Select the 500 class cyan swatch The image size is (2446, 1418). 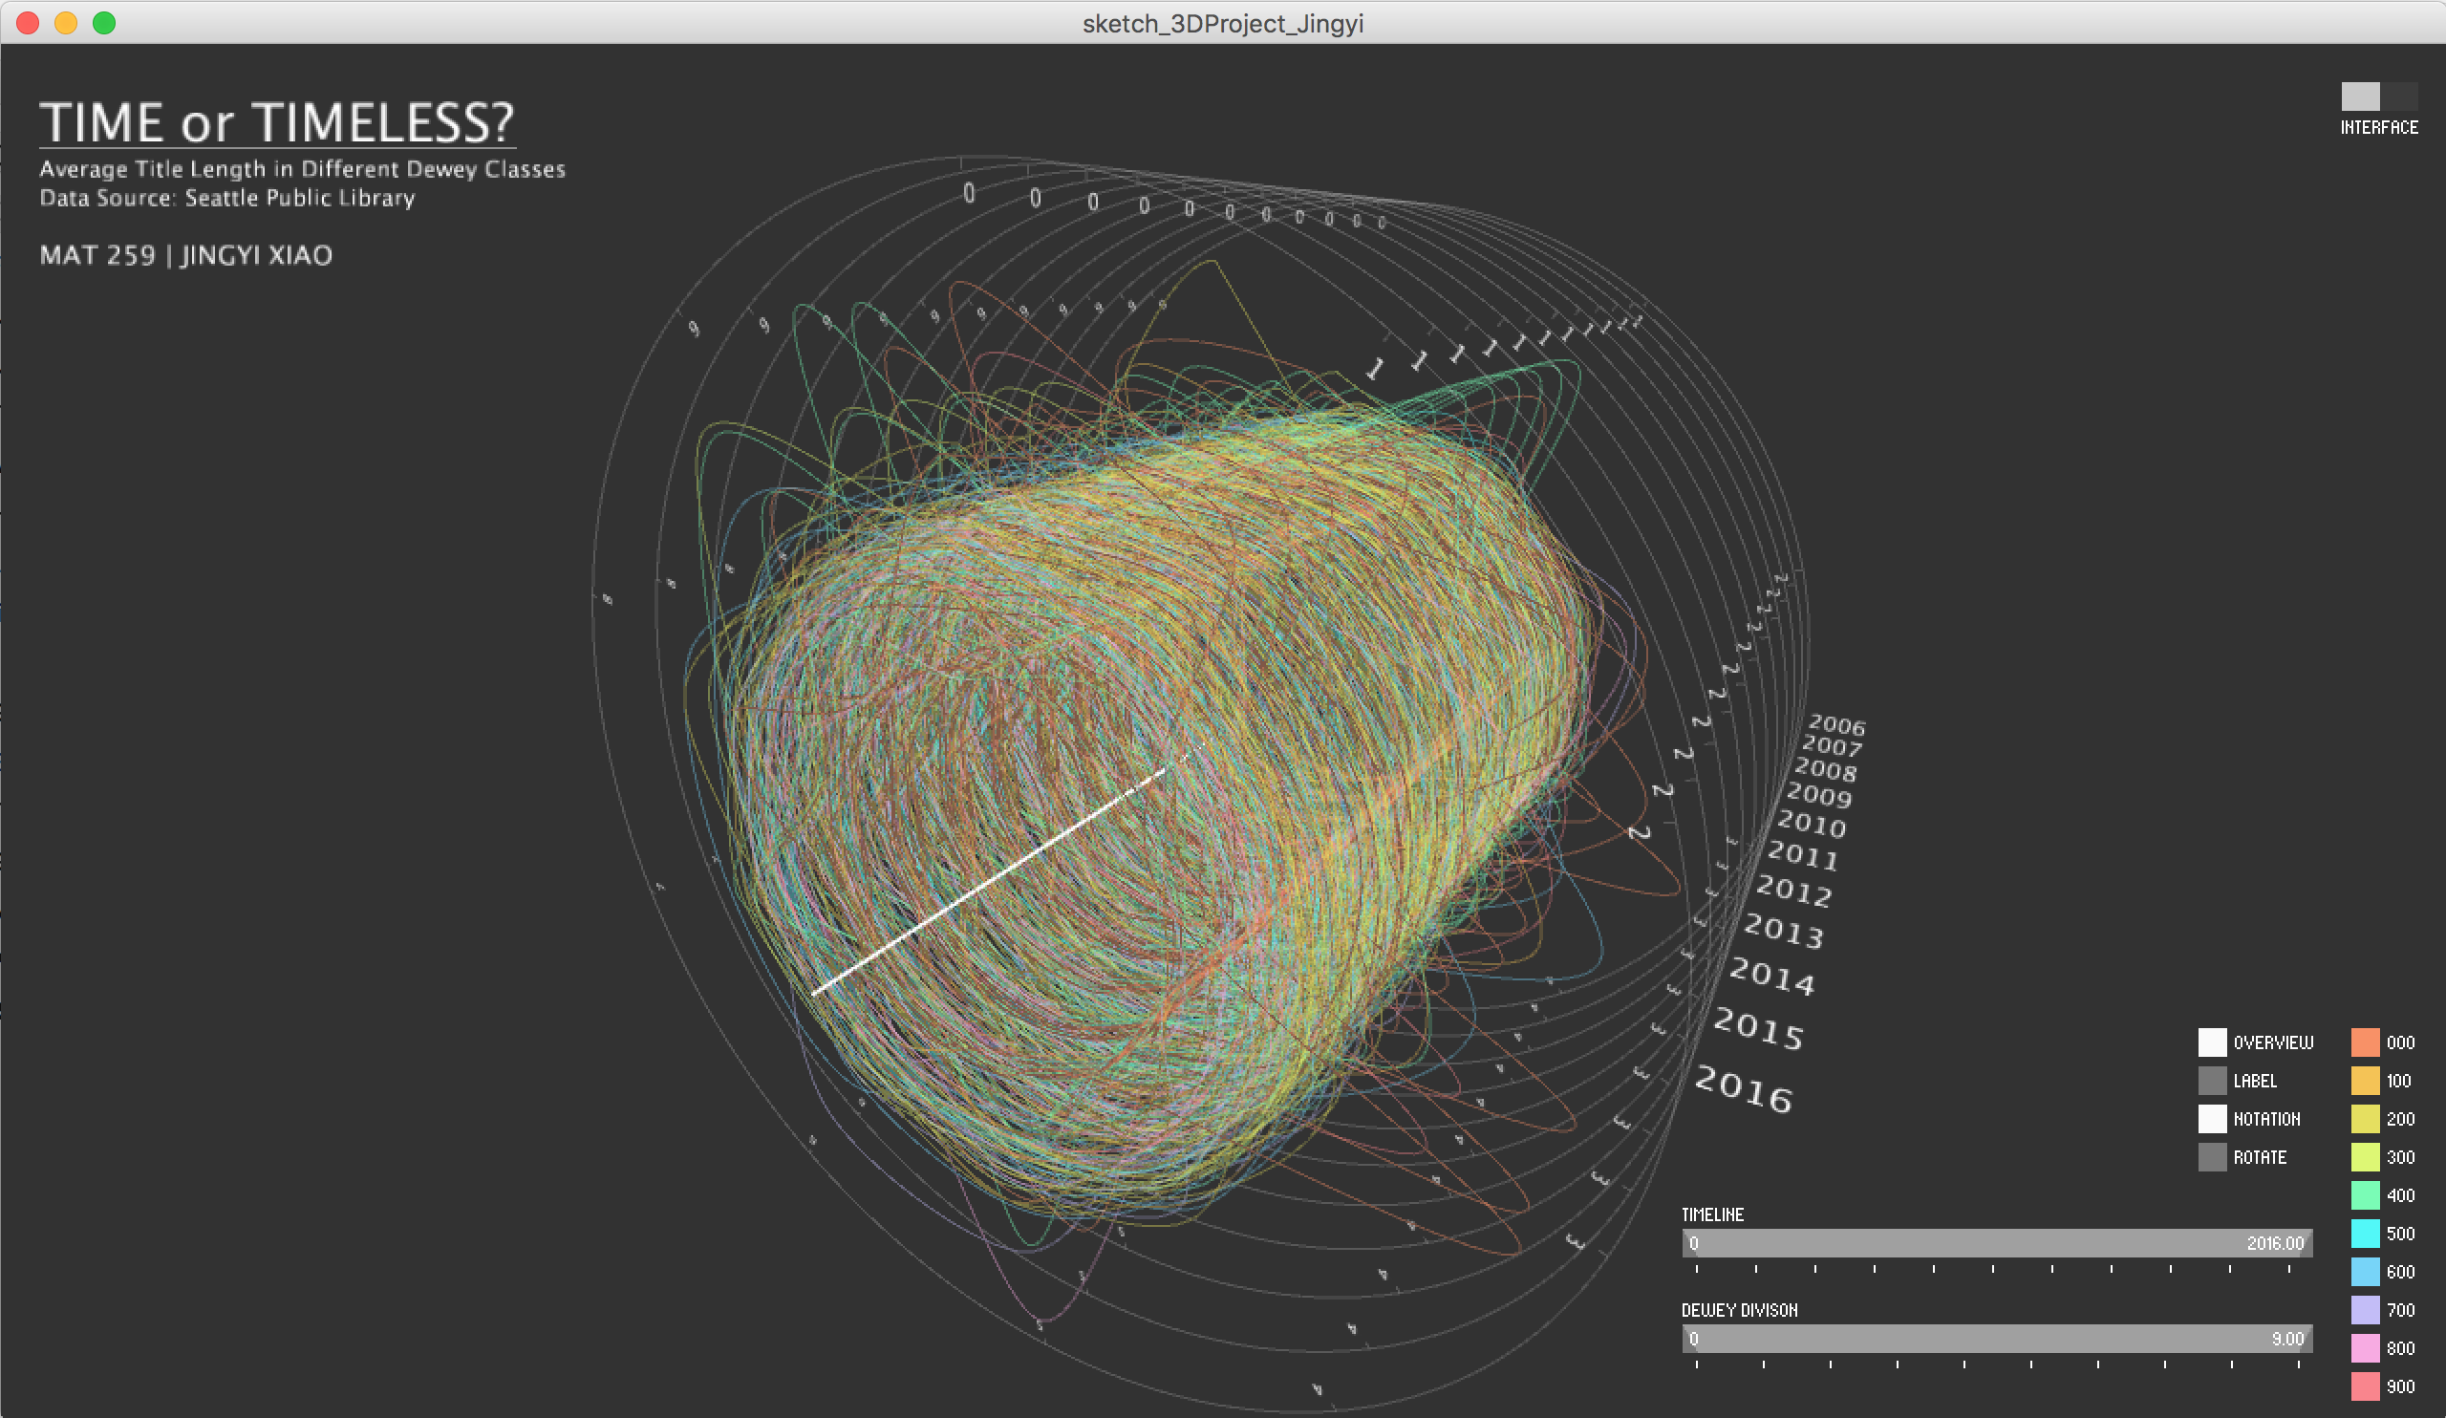pyautogui.click(x=2365, y=1233)
